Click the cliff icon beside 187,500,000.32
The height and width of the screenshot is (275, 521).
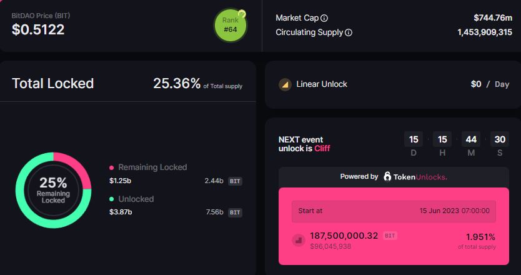[x=299, y=239]
